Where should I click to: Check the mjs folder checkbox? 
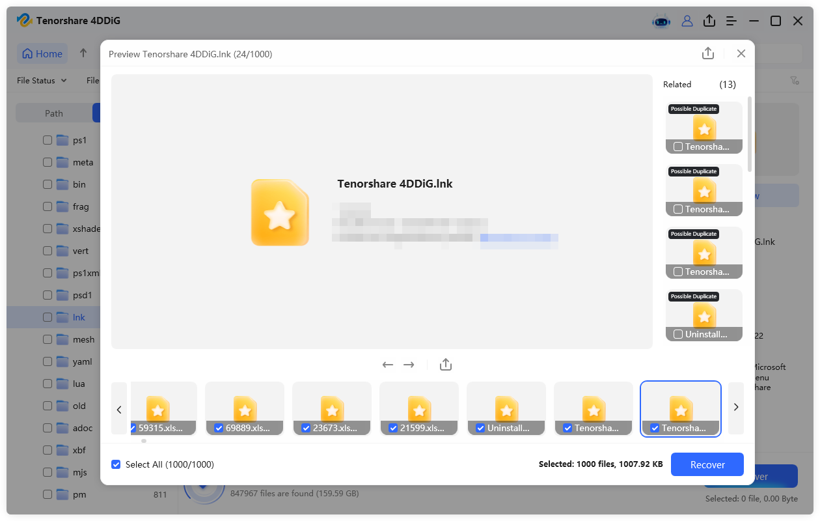coord(48,472)
